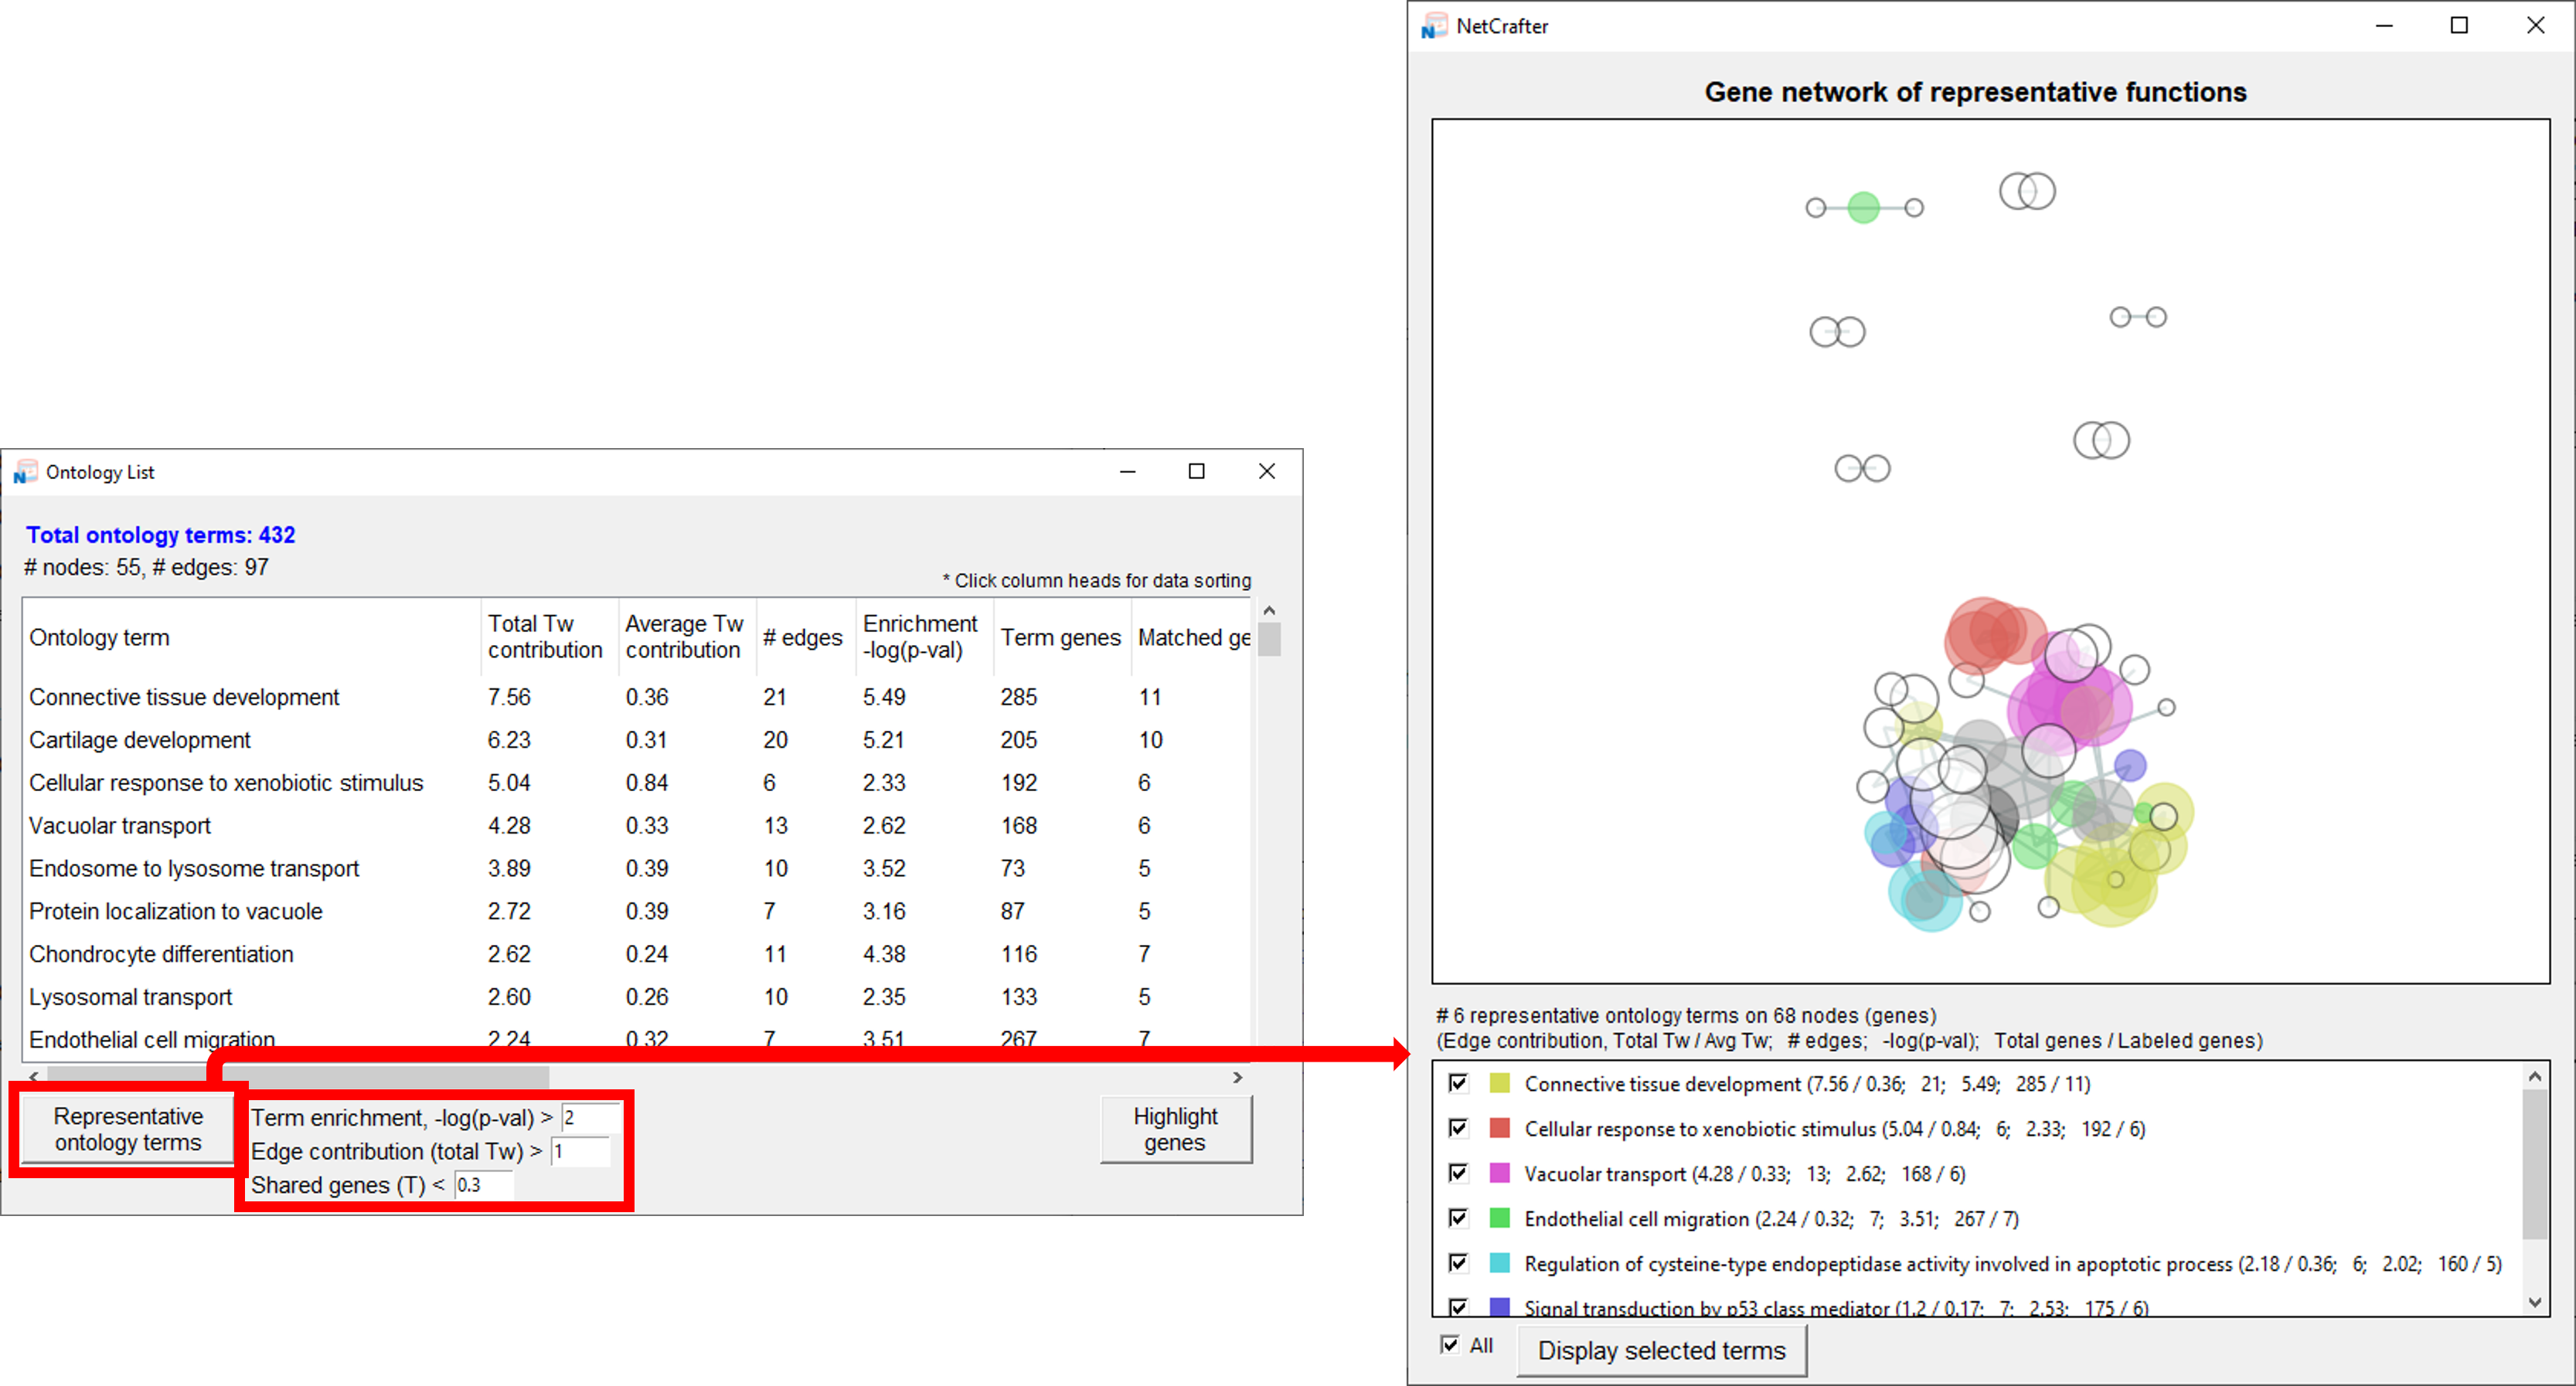The width and height of the screenshot is (2576, 1386).
Task: Sort the table by the # edges column header
Action: pyautogui.click(x=802, y=637)
